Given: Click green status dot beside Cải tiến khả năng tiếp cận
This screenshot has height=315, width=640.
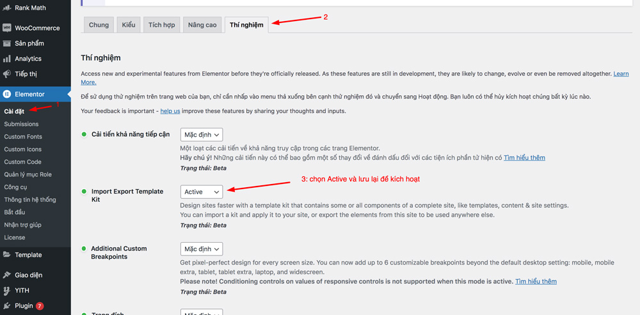Looking at the screenshot, I should (x=84, y=134).
